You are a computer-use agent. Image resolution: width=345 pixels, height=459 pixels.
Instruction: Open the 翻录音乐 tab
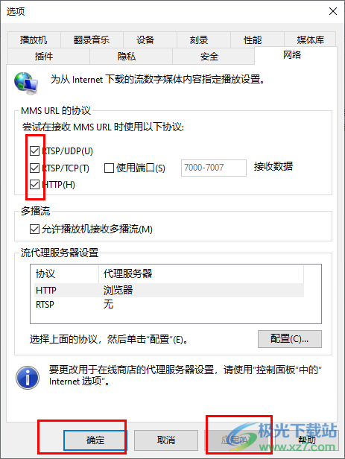(92, 39)
